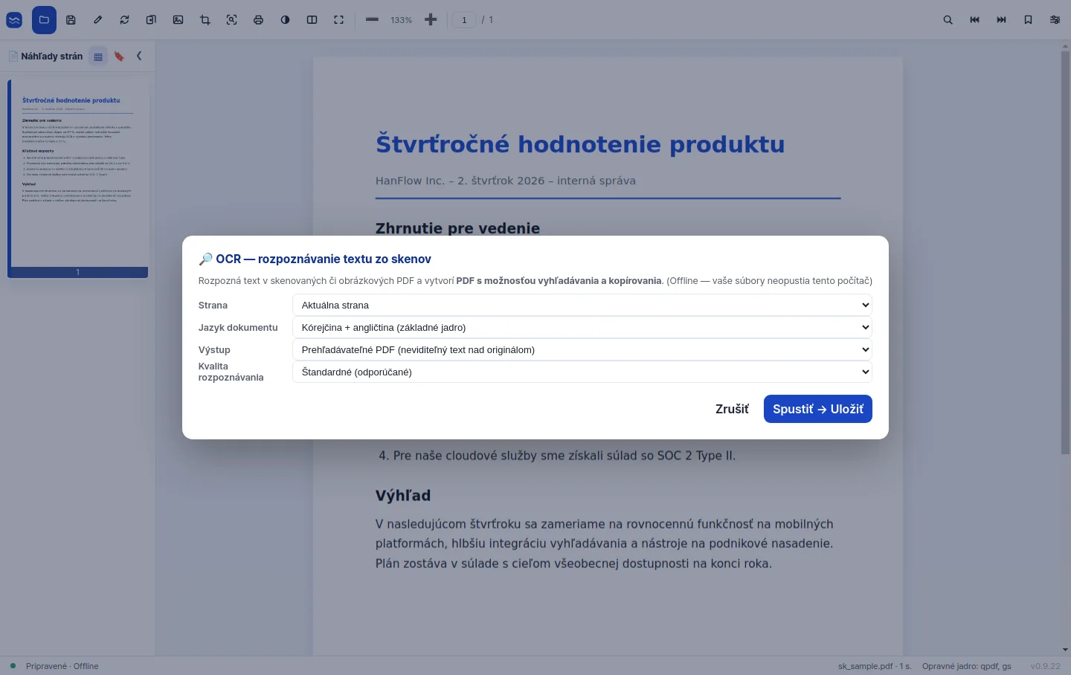Select the page 1 thumbnail
Screen dimensions: 1071x675
[77, 178]
